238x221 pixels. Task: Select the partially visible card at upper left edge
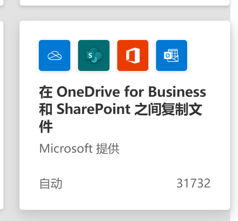[x=2, y=3]
